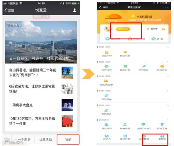Image resolution: width=174 pixels, height=146 pixels.
Task: Collapse the 悦家·投资 section chevron
Action: pos(167,62)
